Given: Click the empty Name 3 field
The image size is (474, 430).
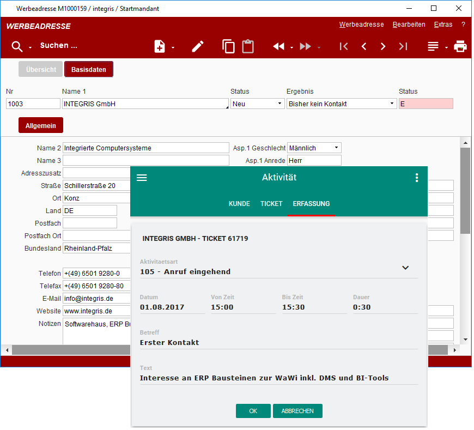Looking at the screenshot, I should [146, 161].
